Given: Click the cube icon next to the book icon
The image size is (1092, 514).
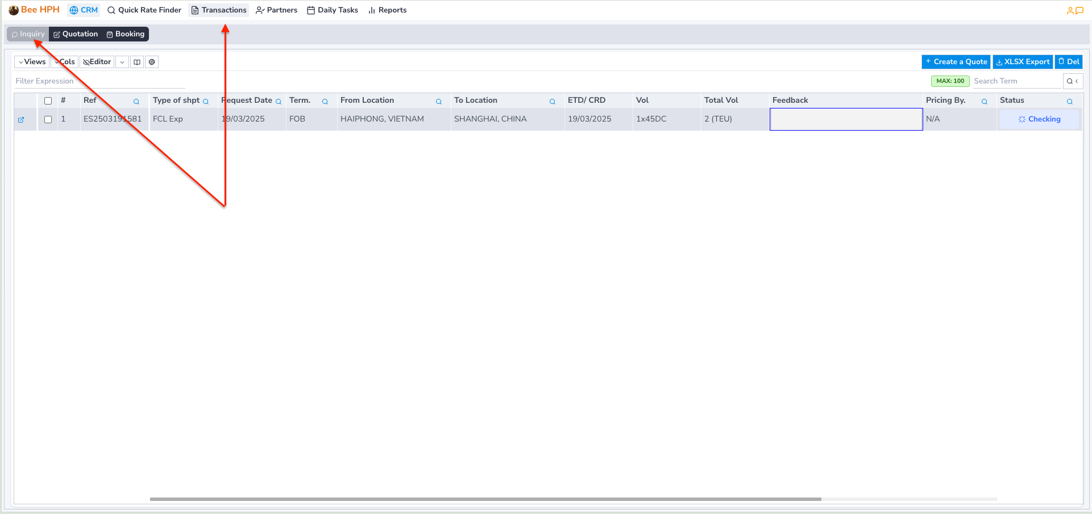Looking at the screenshot, I should [x=152, y=61].
